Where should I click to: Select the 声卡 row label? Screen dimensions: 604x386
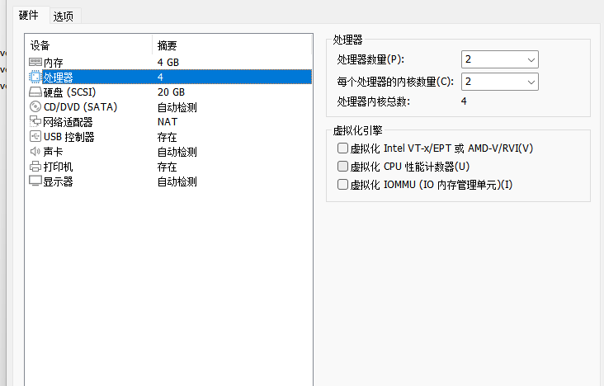(x=53, y=152)
